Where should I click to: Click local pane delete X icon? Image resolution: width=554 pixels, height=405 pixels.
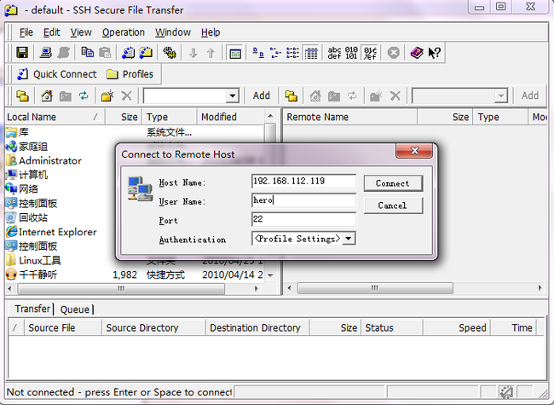tap(126, 95)
